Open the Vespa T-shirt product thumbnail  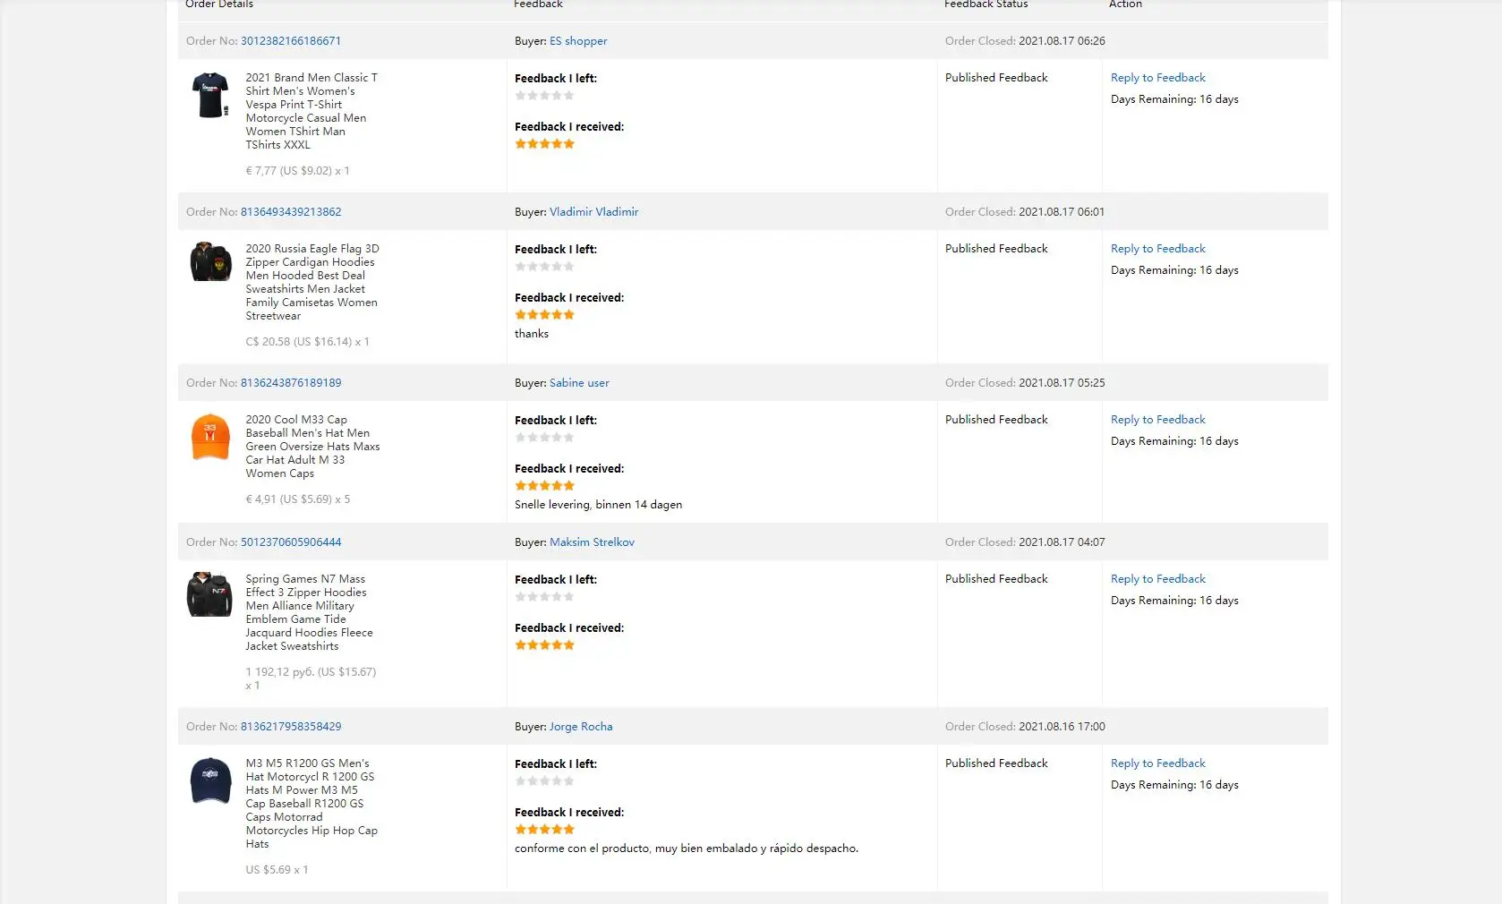tap(210, 95)
